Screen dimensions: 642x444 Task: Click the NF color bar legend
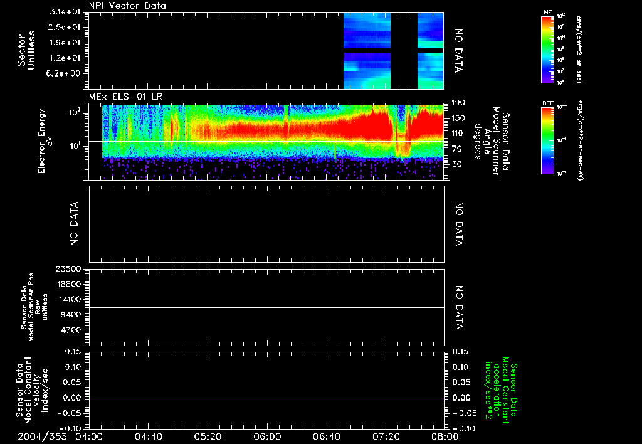(547, 50)
